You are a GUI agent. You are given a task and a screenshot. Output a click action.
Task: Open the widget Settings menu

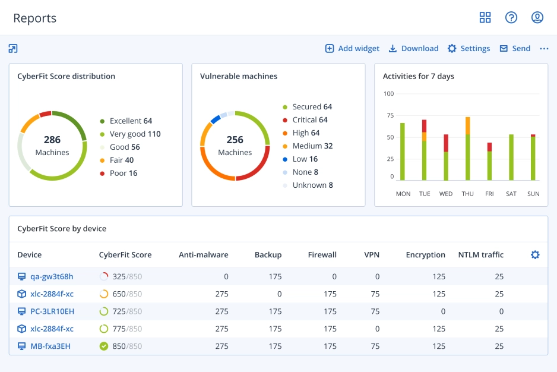(x=469, y=48)
